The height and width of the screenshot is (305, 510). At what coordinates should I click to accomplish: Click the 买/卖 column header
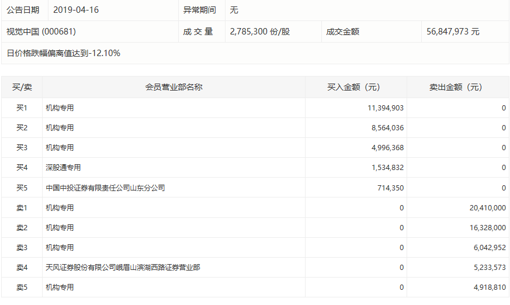tap(22, 87)
